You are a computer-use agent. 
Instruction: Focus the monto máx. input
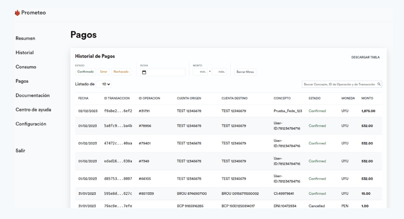coord(219,72)
